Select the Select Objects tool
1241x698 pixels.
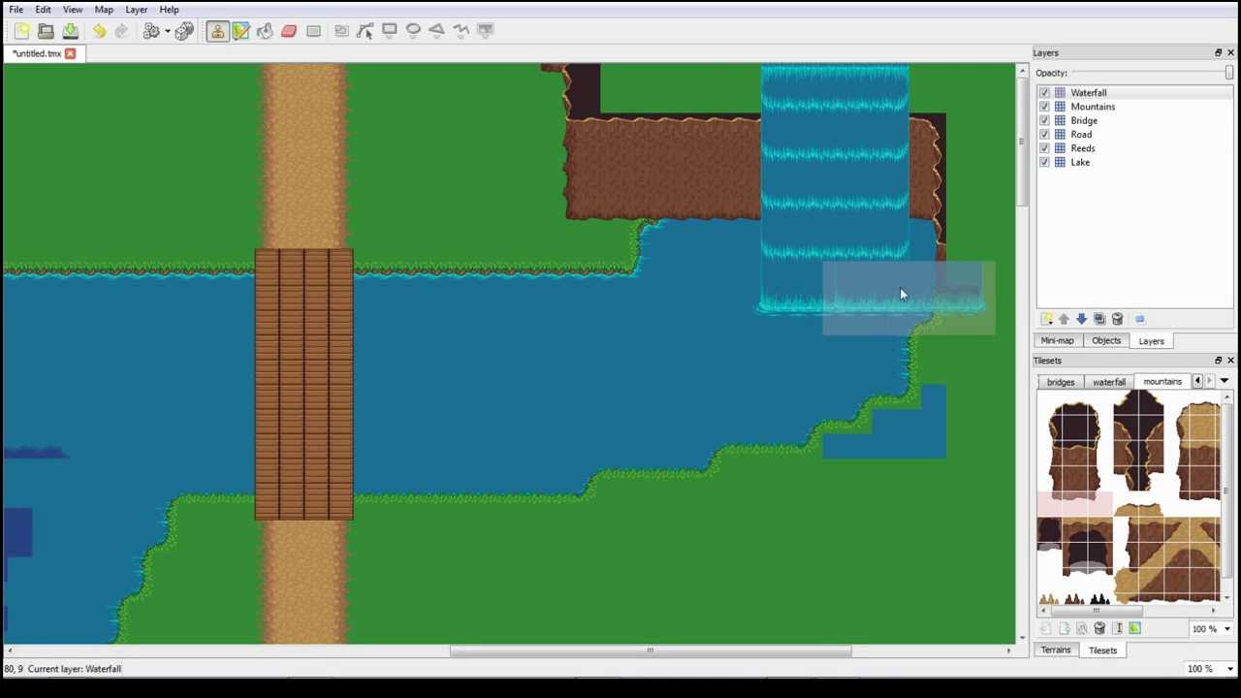click(341, 31)
